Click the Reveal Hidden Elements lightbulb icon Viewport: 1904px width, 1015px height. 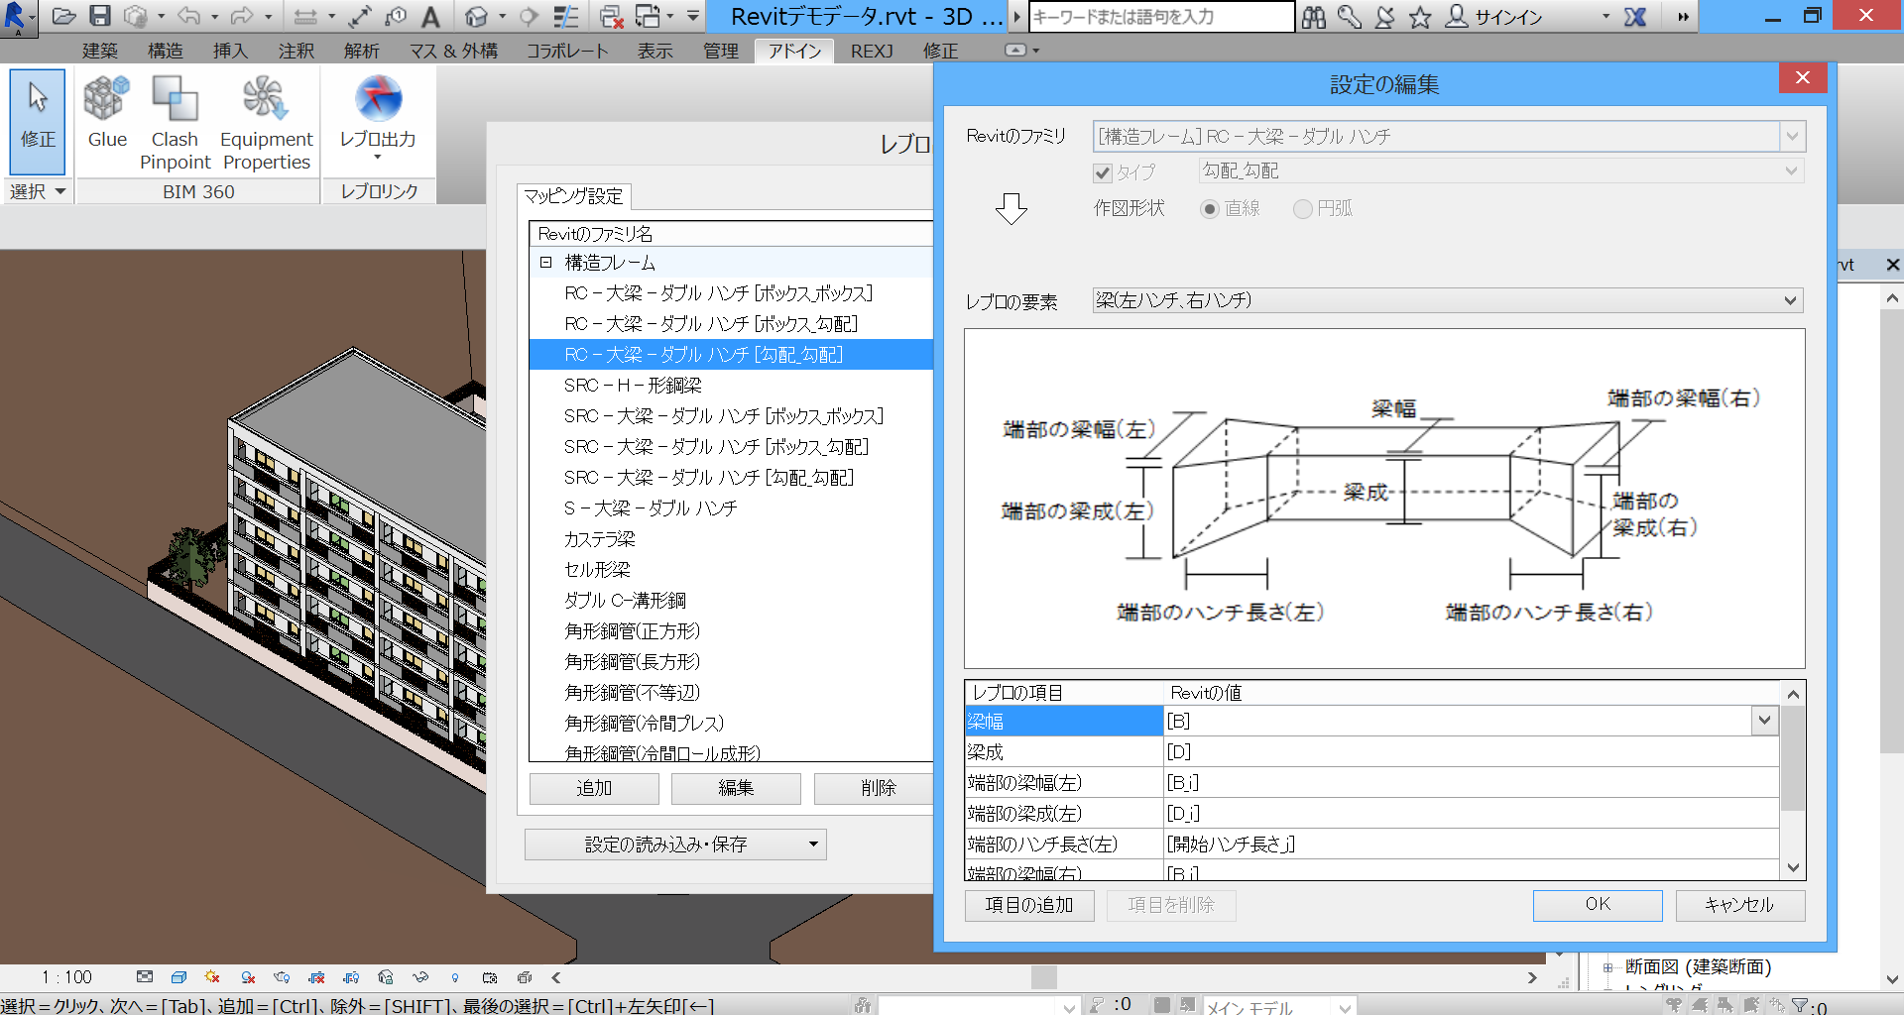(x=455, y=977)
